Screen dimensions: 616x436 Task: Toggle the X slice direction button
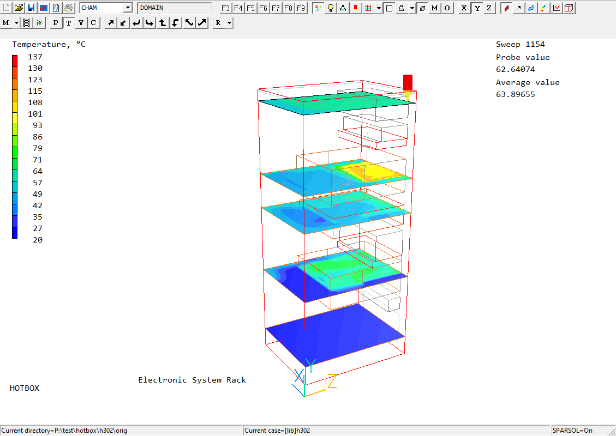[x=464, y=8]
